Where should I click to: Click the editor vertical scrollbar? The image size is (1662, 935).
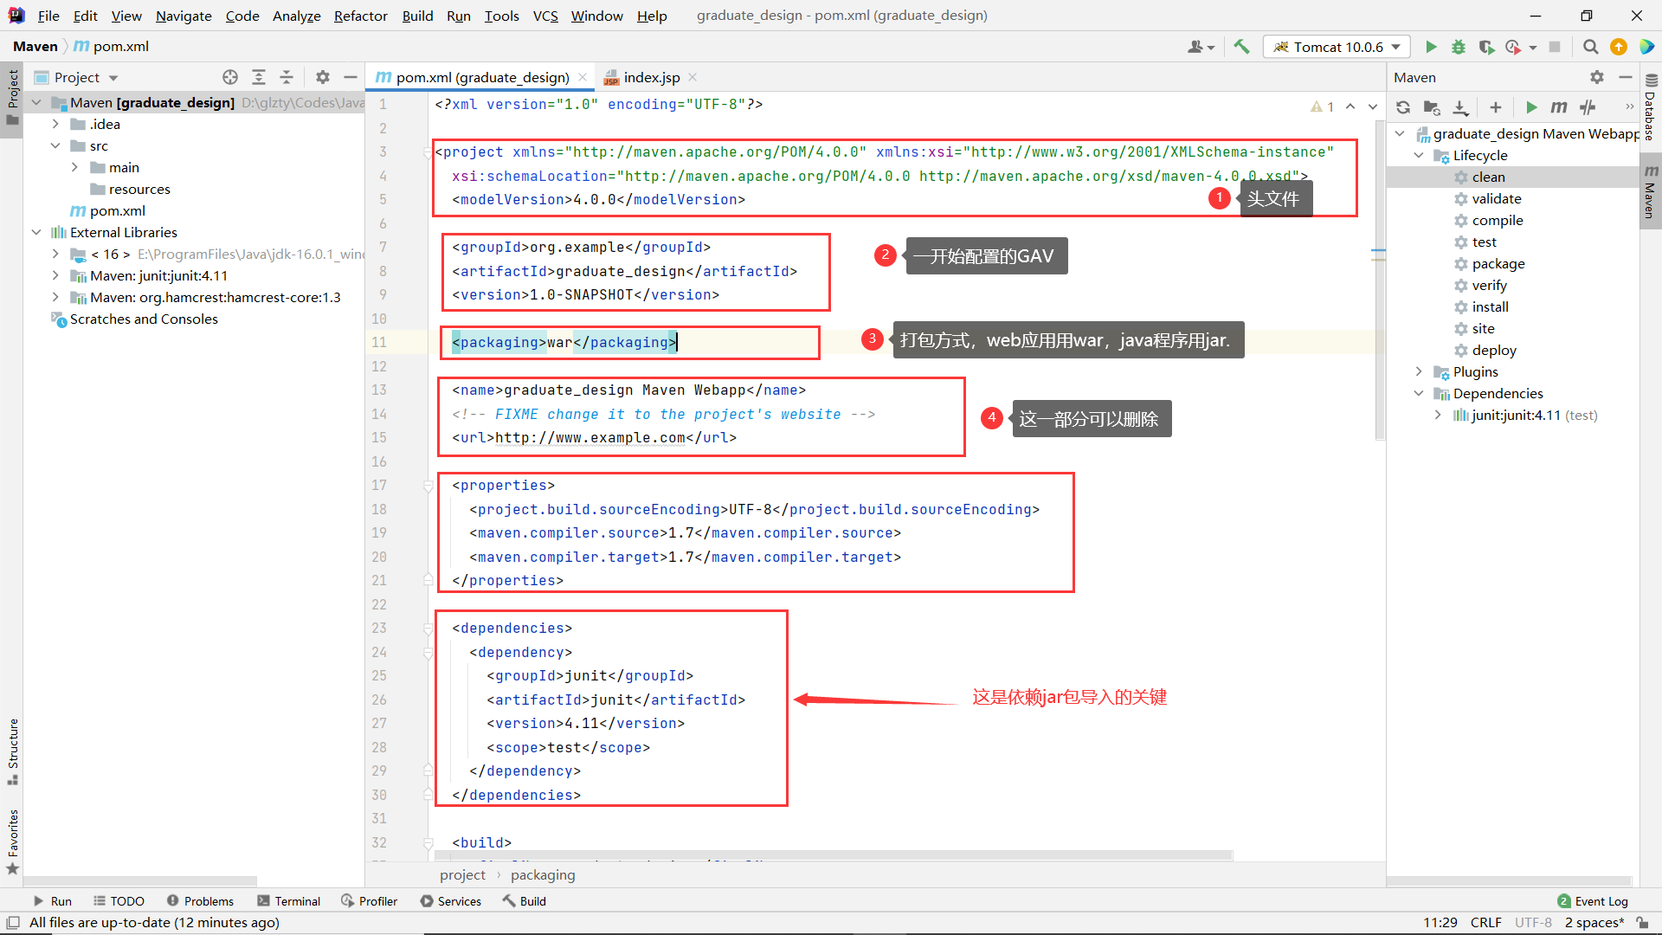1380,277
